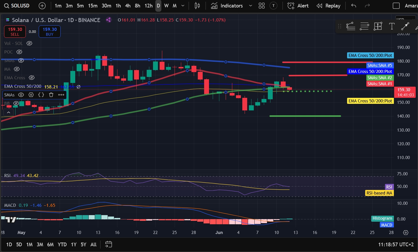Open the SMAs indicator settings hexagon
The width and height of the screenshot is (418, 252).
tap(31, 95)
